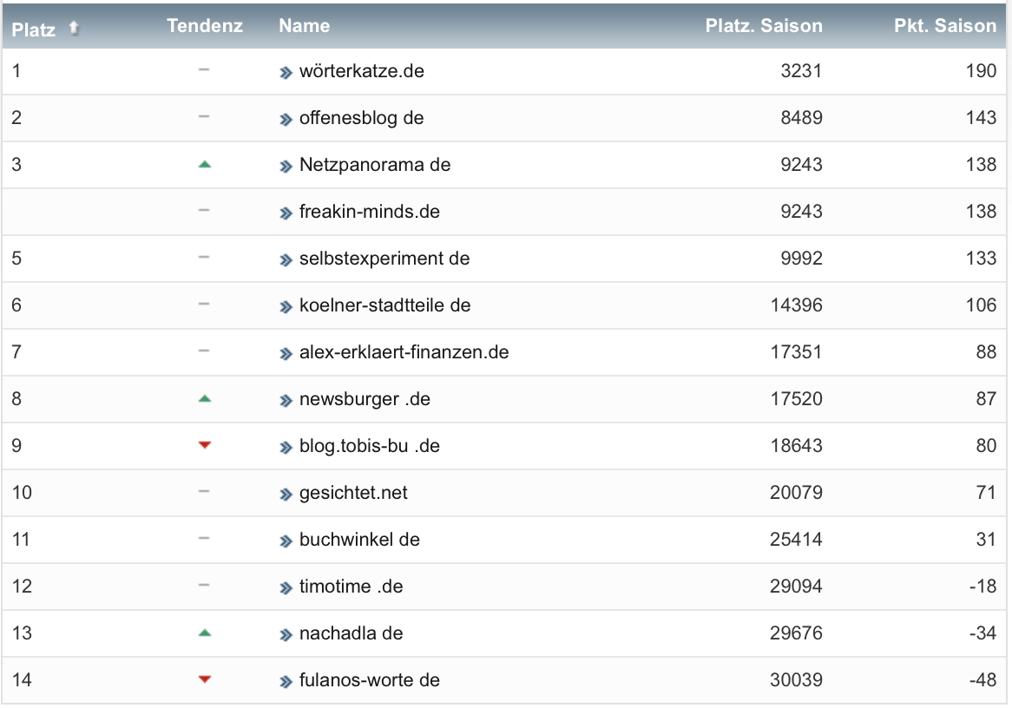Viewport: 1012px width, 708px height.
Task: Click the arrow icon beside freakin-minds.de
Action: 286,213
